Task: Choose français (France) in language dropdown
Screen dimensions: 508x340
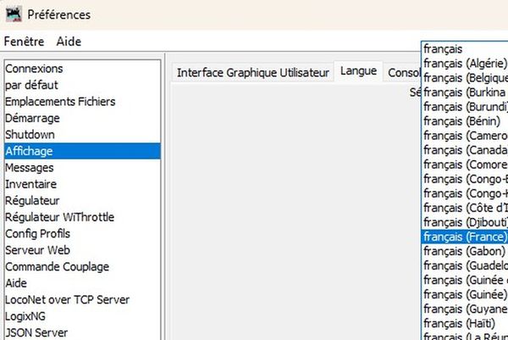Action: (464, 237)
